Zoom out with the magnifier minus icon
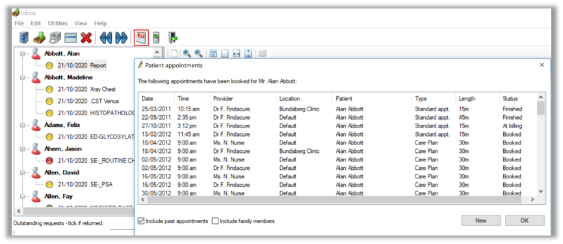This screenshot has width=563, height=244. click(198, 53)
